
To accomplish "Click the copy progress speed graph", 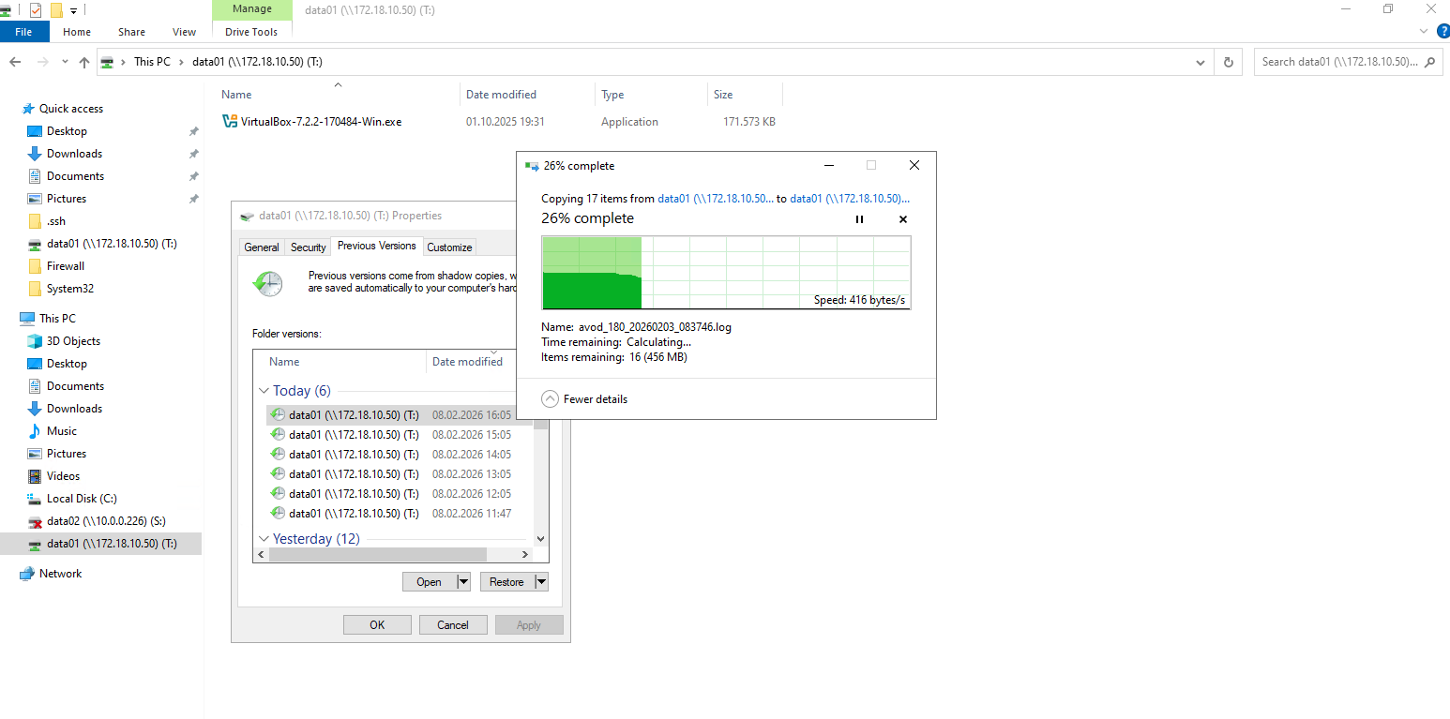I will click(726, 273).
